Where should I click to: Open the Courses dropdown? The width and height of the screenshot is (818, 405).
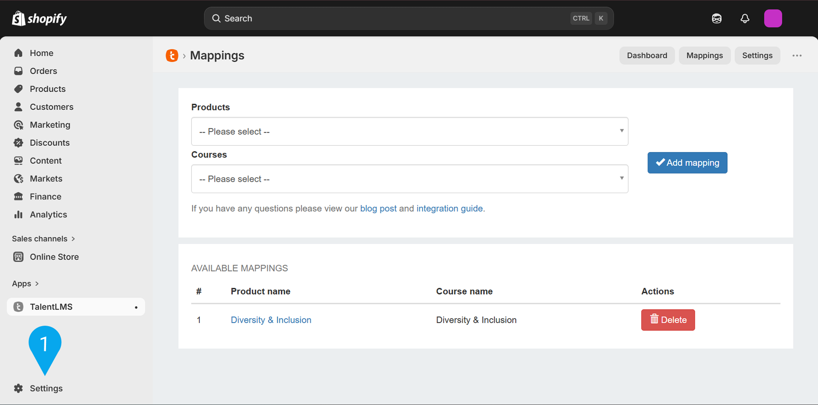point(409,179)
